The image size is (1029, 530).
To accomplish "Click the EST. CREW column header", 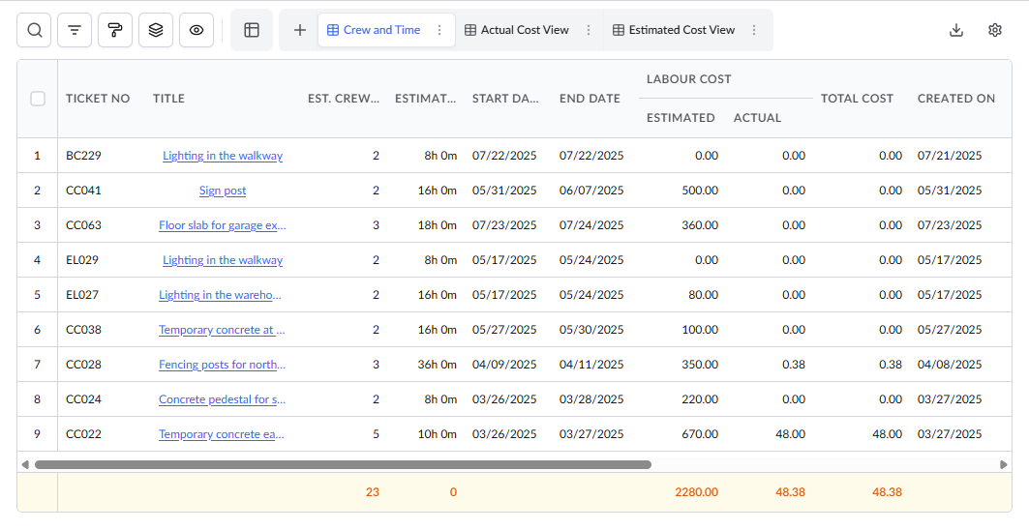I will coord(344,99).
